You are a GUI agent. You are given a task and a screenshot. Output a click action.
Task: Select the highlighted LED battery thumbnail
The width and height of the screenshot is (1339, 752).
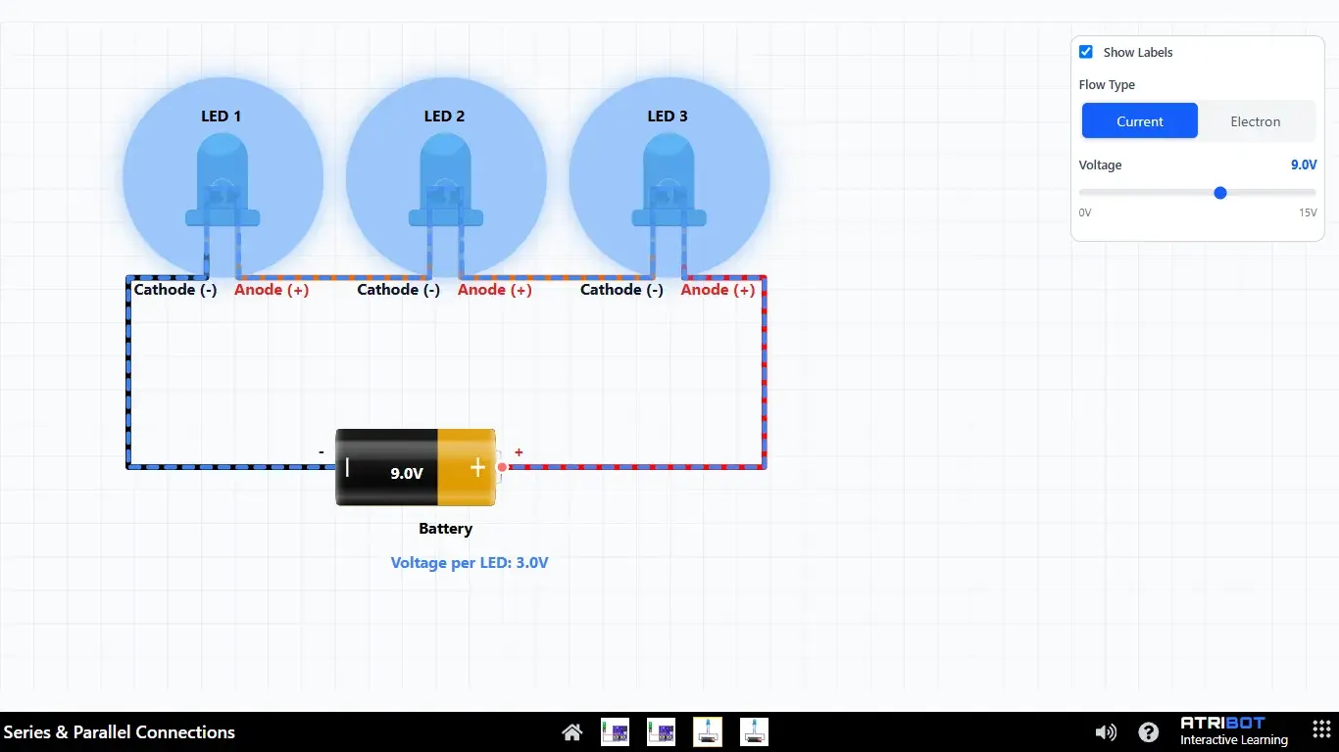click(x=708, y=731)
